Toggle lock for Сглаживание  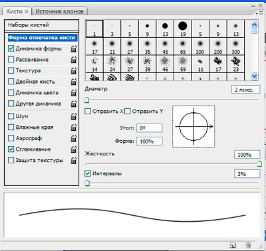click(x=74, y=149)
